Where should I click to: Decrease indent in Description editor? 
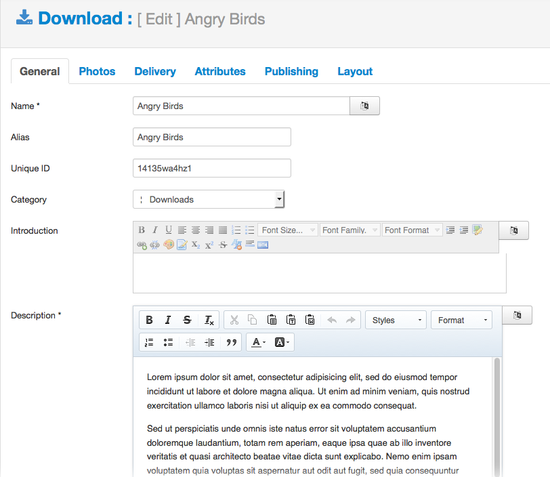(x=190, y=342)
